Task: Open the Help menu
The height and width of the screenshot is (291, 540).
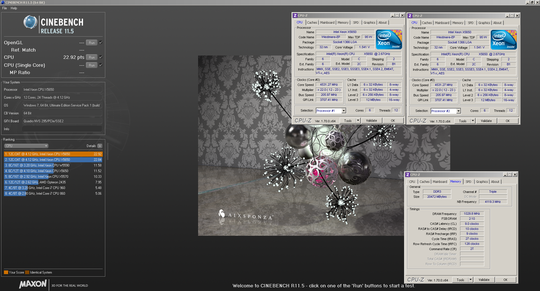Action: click(14, 8)
